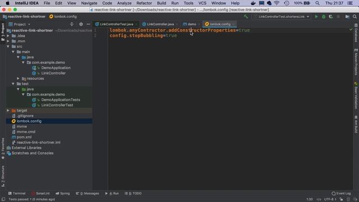Run with Coverage icon
Image resolution: width=359 pixels, height=202 pixels.
click(x=330, y=16)
